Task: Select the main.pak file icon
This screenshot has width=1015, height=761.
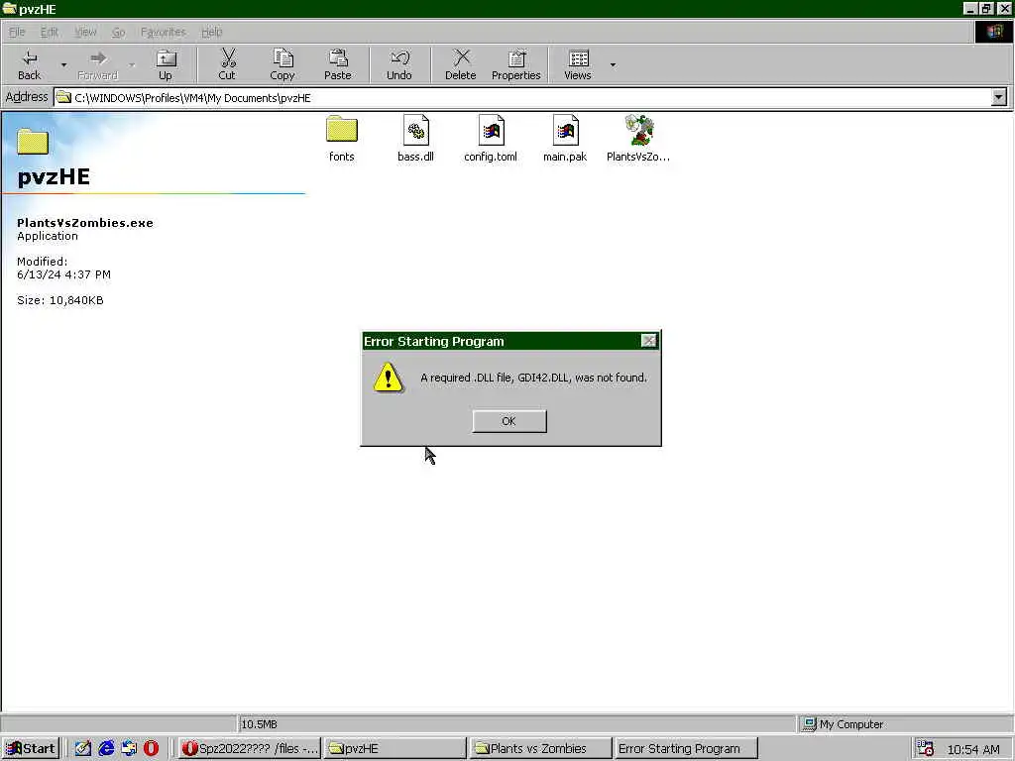Action: click(565, 130)
